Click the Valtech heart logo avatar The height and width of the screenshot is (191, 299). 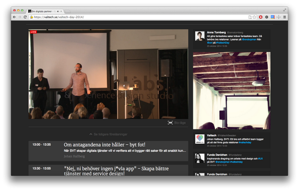tap(200, 139)
